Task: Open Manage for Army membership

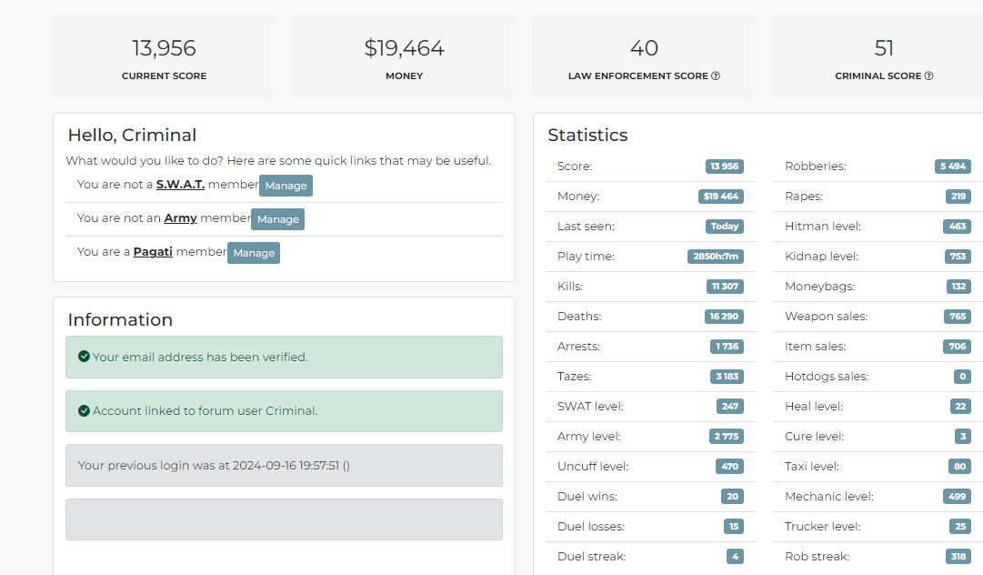Action: 277,219
